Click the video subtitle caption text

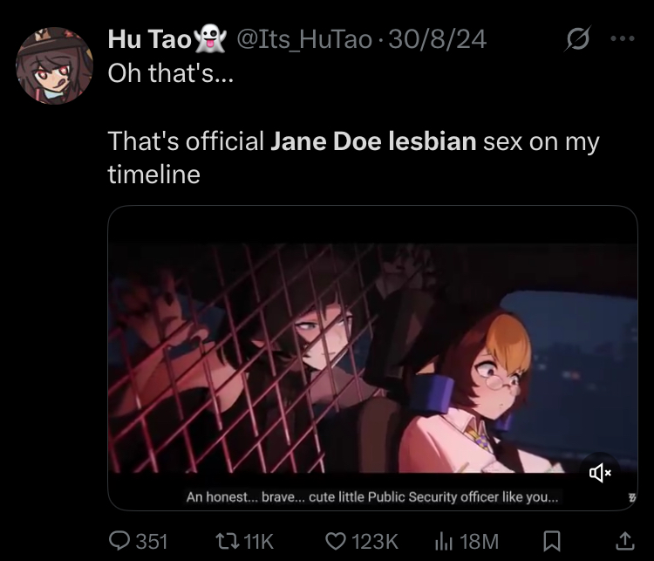point(372,497)
